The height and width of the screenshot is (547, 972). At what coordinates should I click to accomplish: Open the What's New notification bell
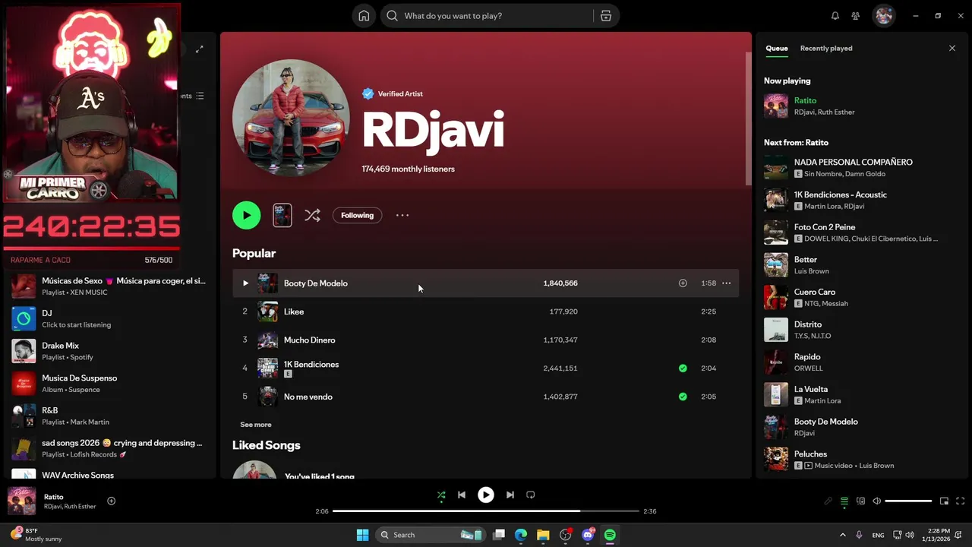point(835,16)
